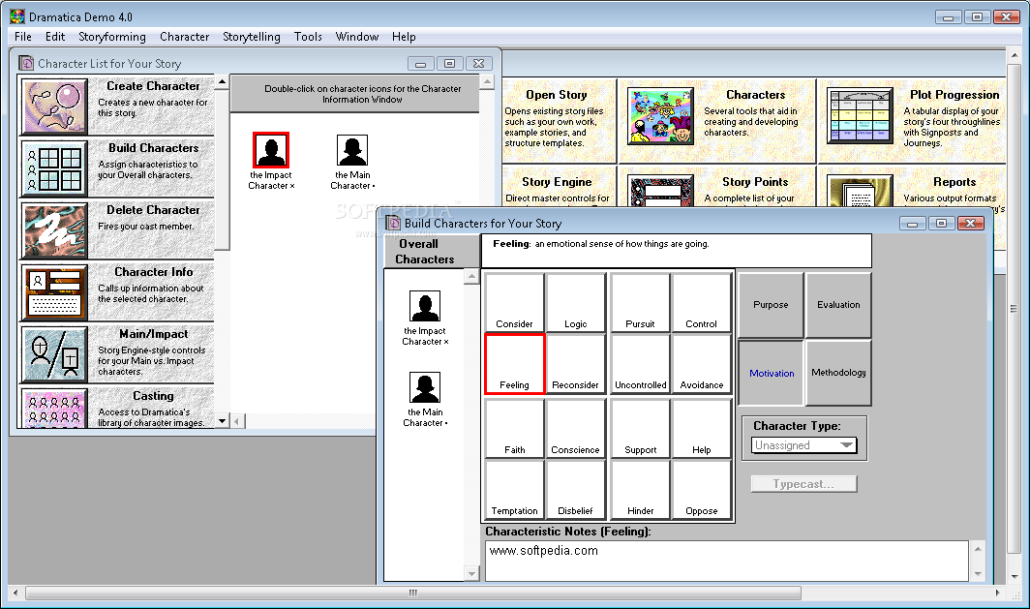
Task: Click scroll-up arrow of tool list
Action: [x=222, y=82]
